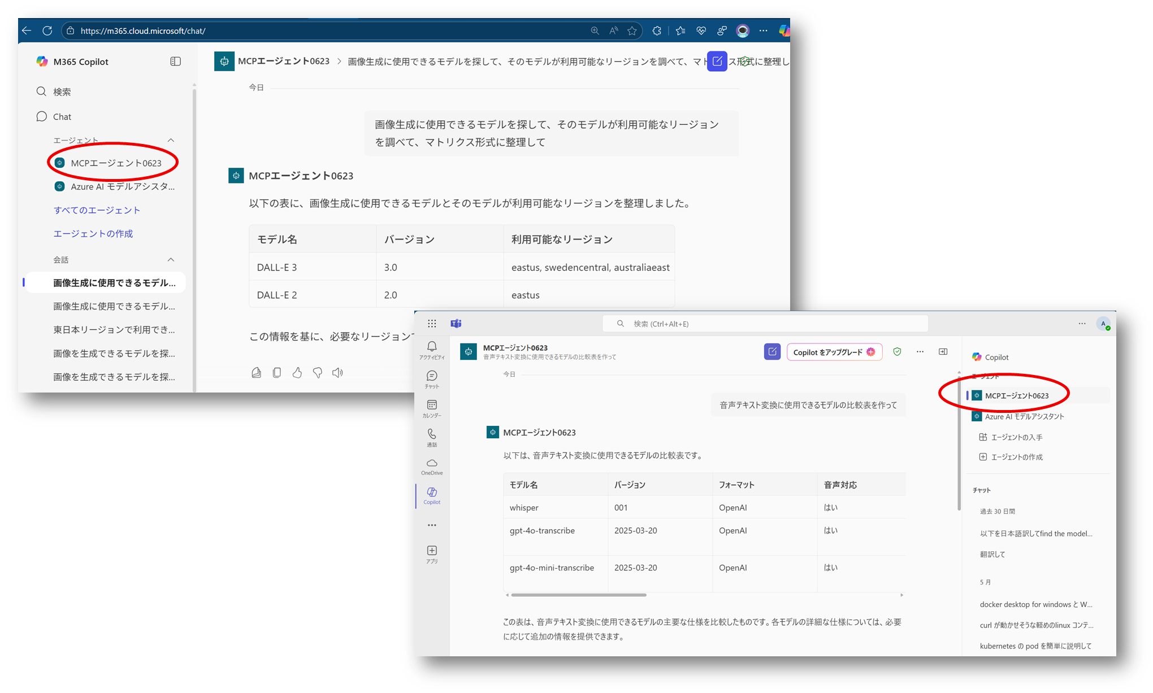Click shield icon in Teams chat header
The height and width of the screenshot is (693, 1153).
click(x=897, y=351)
